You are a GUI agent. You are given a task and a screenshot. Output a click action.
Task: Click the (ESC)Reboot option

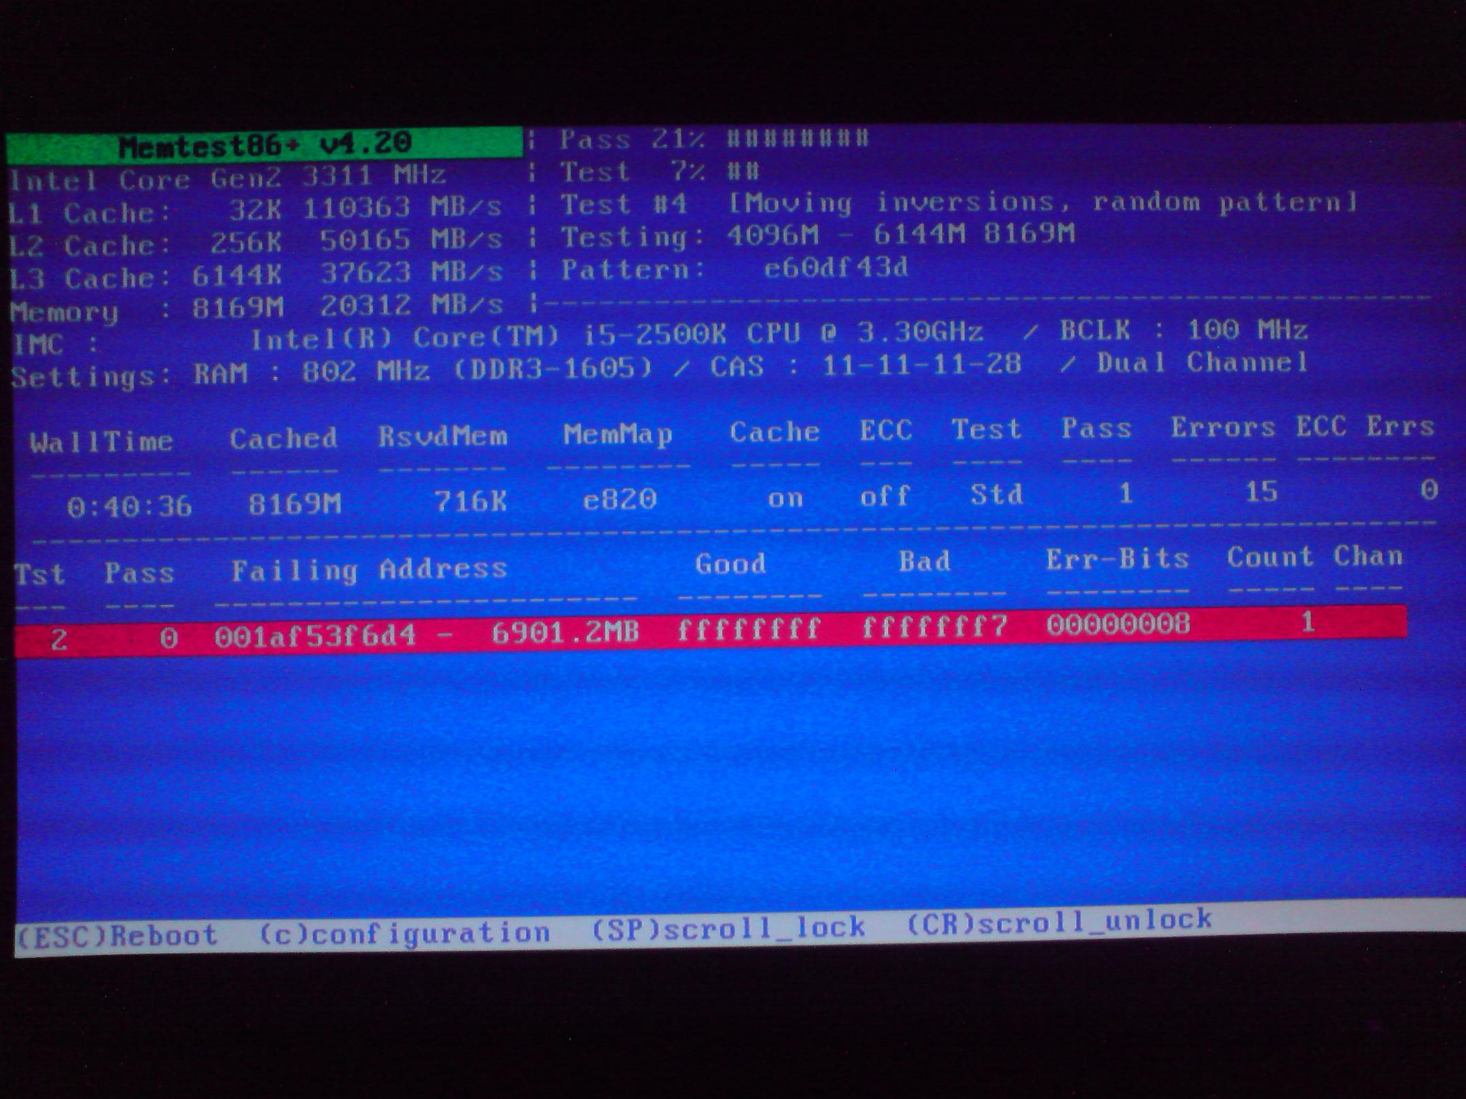117,936
